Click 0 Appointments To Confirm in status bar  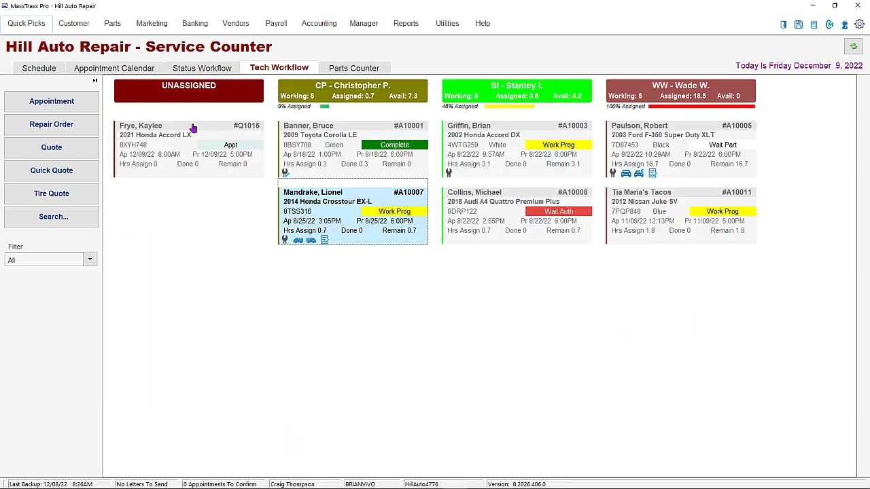click(x=220, y=484)
